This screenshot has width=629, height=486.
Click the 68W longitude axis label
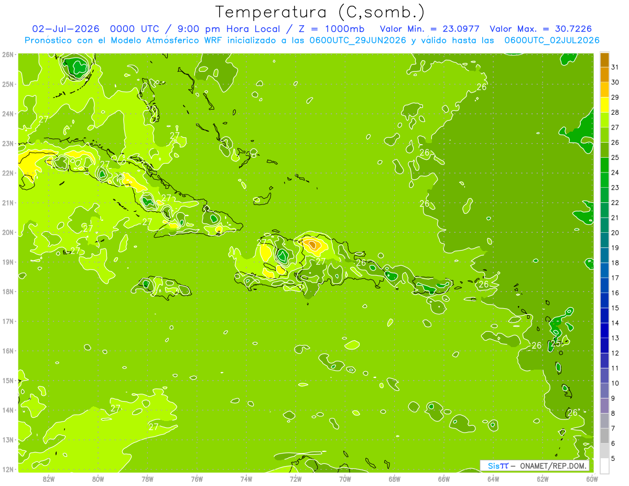[394, 479]
